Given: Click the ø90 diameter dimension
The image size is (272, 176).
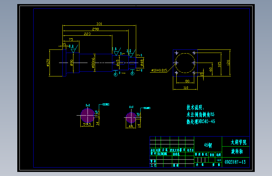Looking at the screenshot, I should pyautogui.click(x=71, y=63).
